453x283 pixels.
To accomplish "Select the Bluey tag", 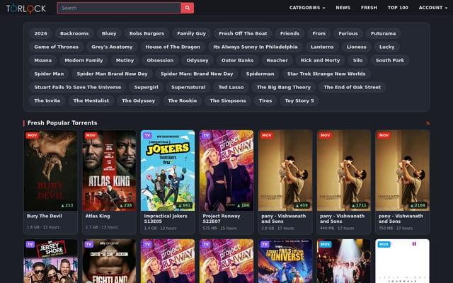I will tap(109, 33).
